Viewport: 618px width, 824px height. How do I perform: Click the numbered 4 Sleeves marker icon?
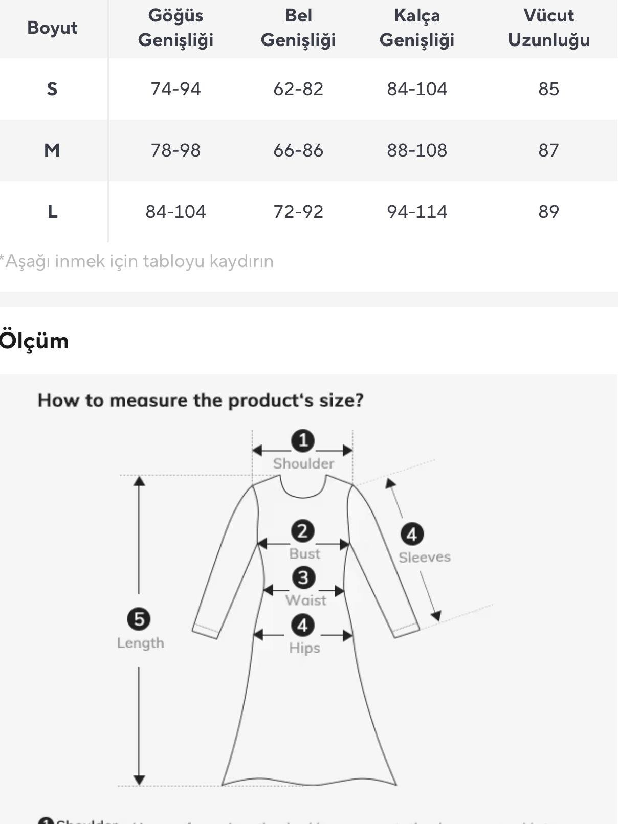(412, 535)
